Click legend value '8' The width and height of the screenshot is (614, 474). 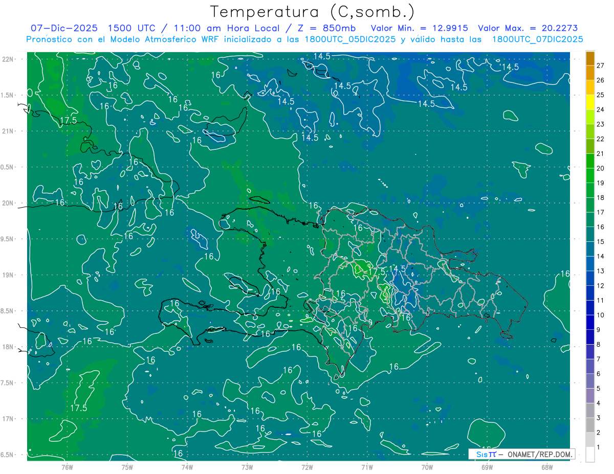(x=599, y=344)
